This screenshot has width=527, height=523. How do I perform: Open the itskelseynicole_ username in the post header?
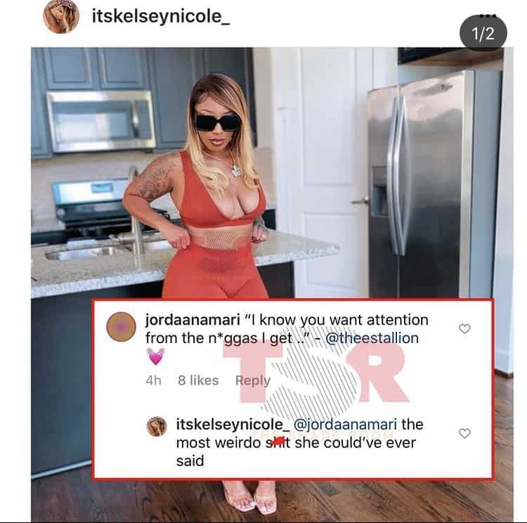[x=161, y=16]
